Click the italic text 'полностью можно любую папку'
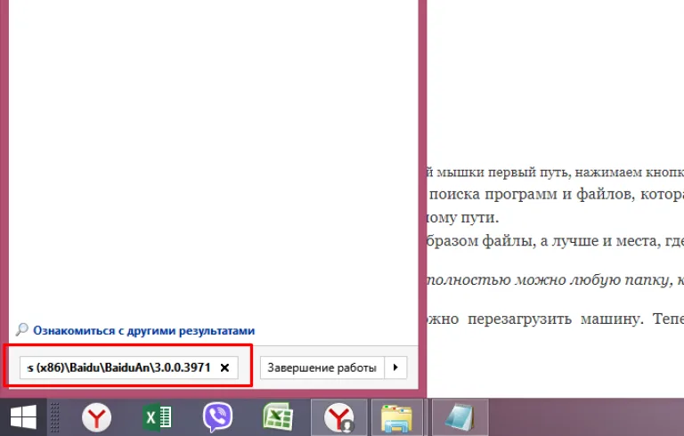 pos(549,280)
